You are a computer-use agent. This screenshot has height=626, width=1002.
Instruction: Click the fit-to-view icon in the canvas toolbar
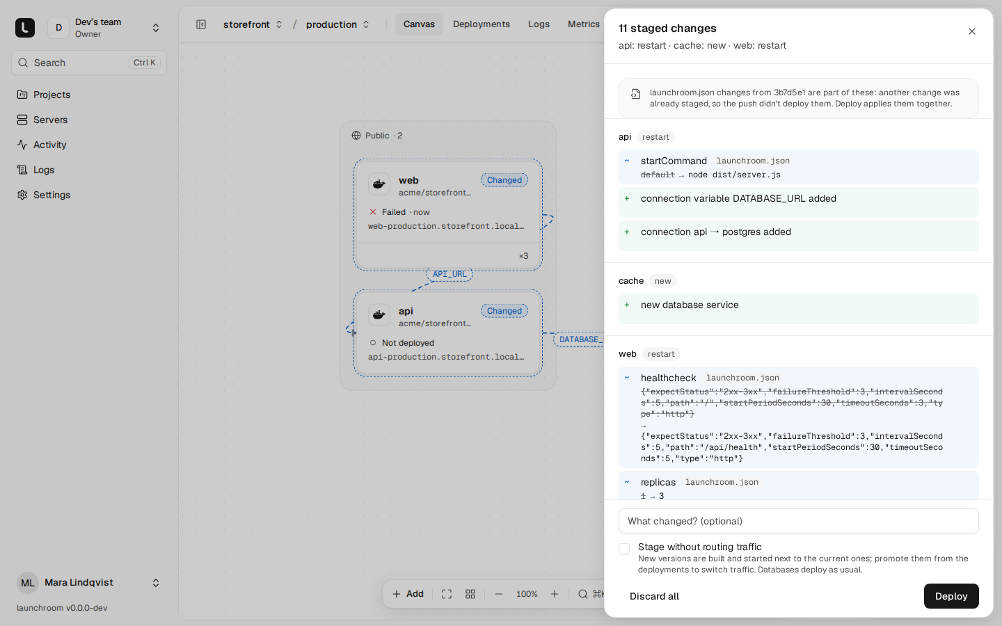tap(447, 594)
